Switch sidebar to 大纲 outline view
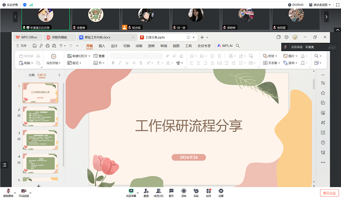This screenshot has width=341, height=199. [x=31, y=75]
